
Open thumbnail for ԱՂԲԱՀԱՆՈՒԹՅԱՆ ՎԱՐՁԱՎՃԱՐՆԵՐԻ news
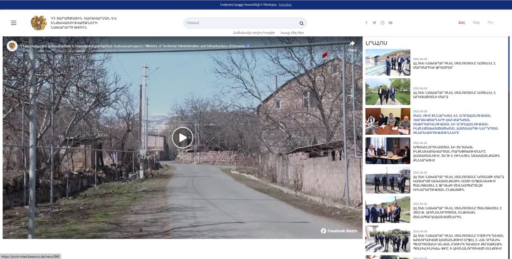point(388,121)
